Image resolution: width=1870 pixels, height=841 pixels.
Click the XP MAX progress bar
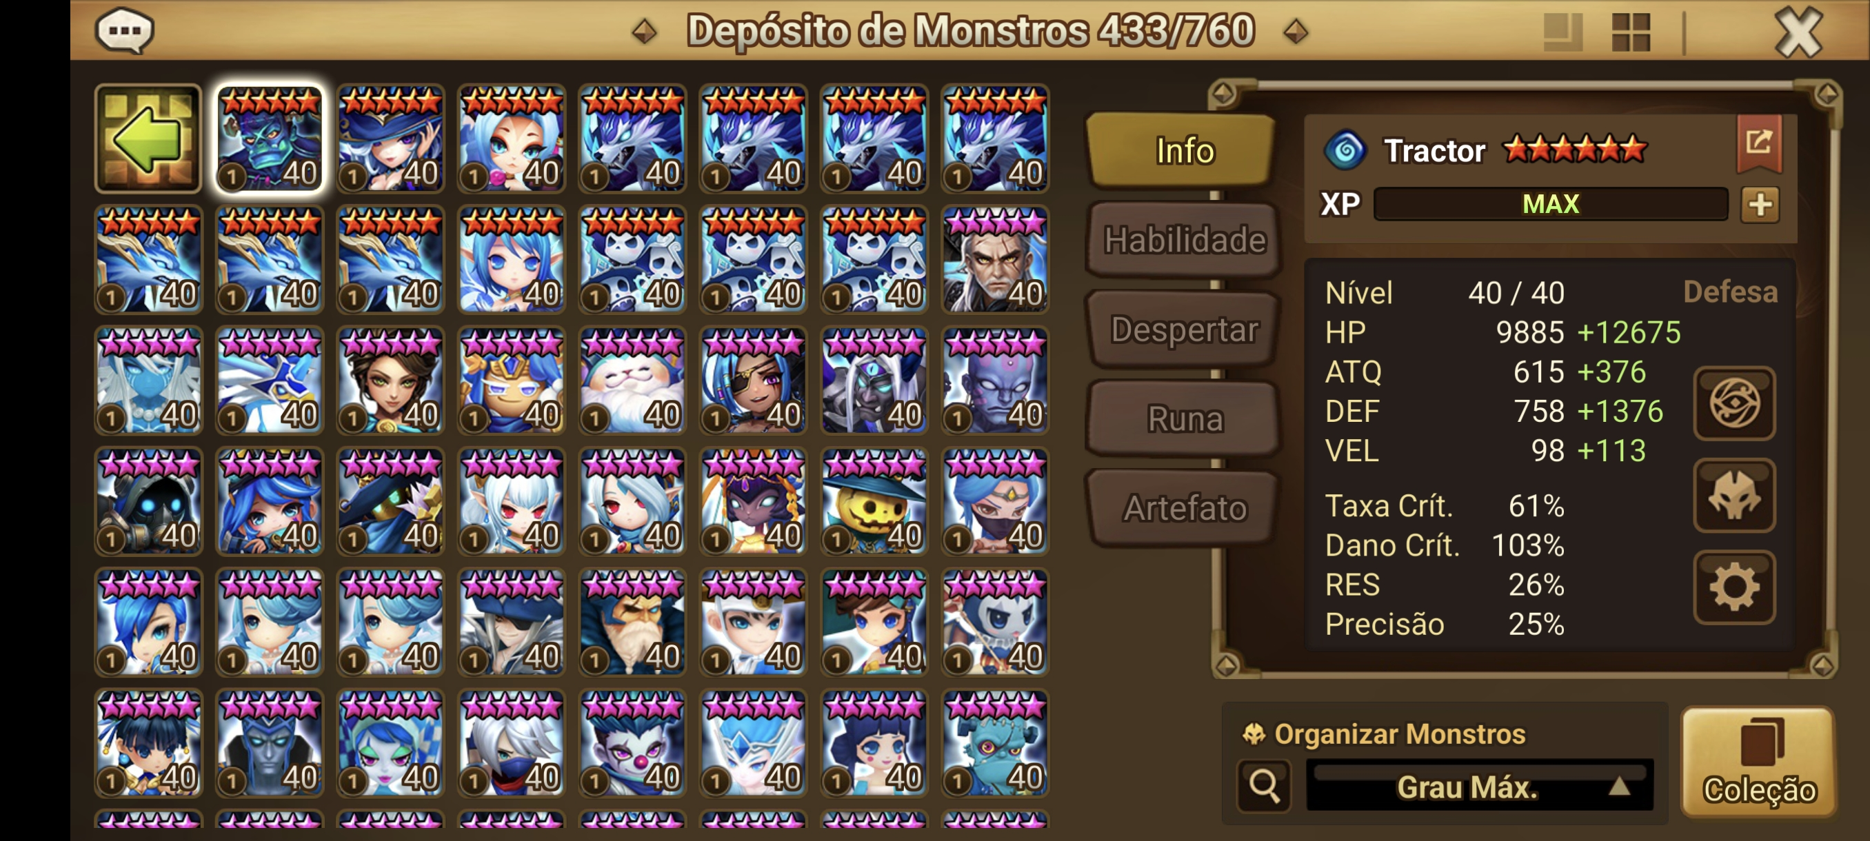[1551, 204]
